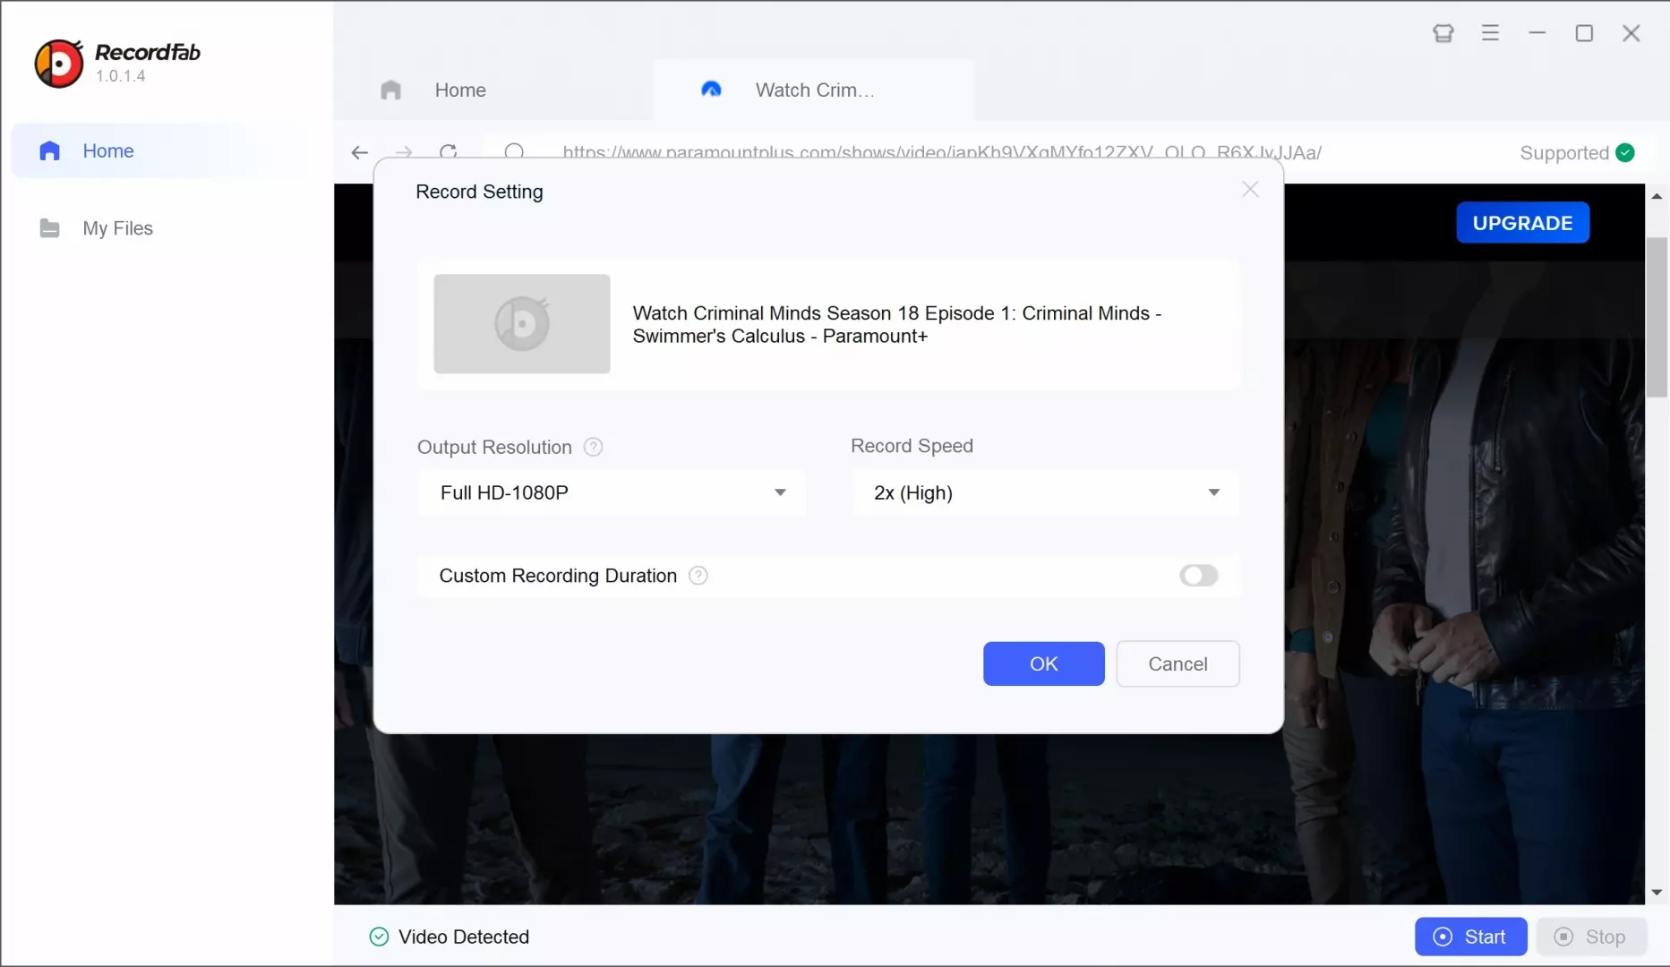The height and width of the screenshot is (967, 1670).
Task: Click Output Resolution help question icon
Action: (593, 447)
